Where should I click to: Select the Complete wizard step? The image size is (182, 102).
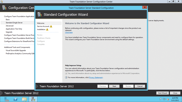41,44
